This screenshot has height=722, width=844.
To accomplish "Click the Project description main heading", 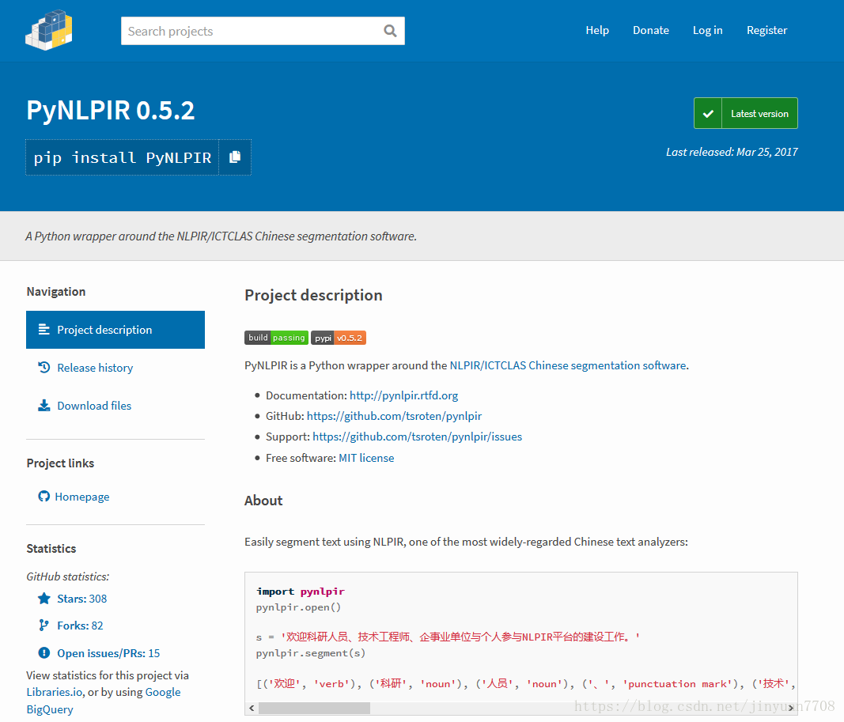I will (x=313, y=295).
